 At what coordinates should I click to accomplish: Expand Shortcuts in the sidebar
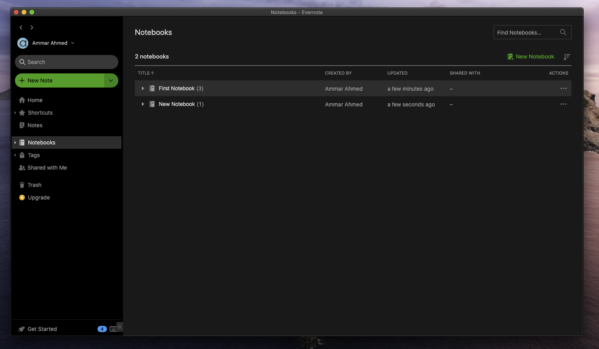tap(15, 113)
